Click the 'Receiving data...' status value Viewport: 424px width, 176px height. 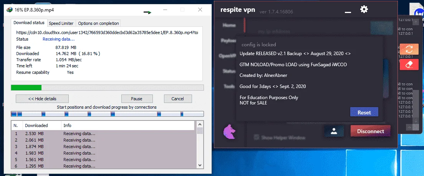pyautogui.click(x=59, y=39)
